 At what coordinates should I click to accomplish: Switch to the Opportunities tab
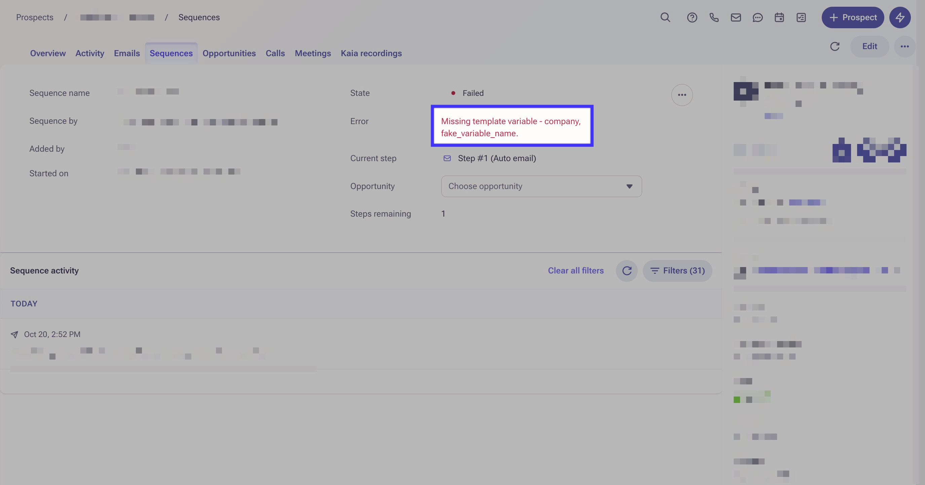tap(229, 53)
